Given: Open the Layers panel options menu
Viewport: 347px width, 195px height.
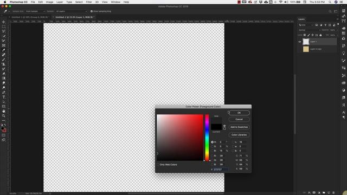Looking at the screenshot, I should coord(337,19).
